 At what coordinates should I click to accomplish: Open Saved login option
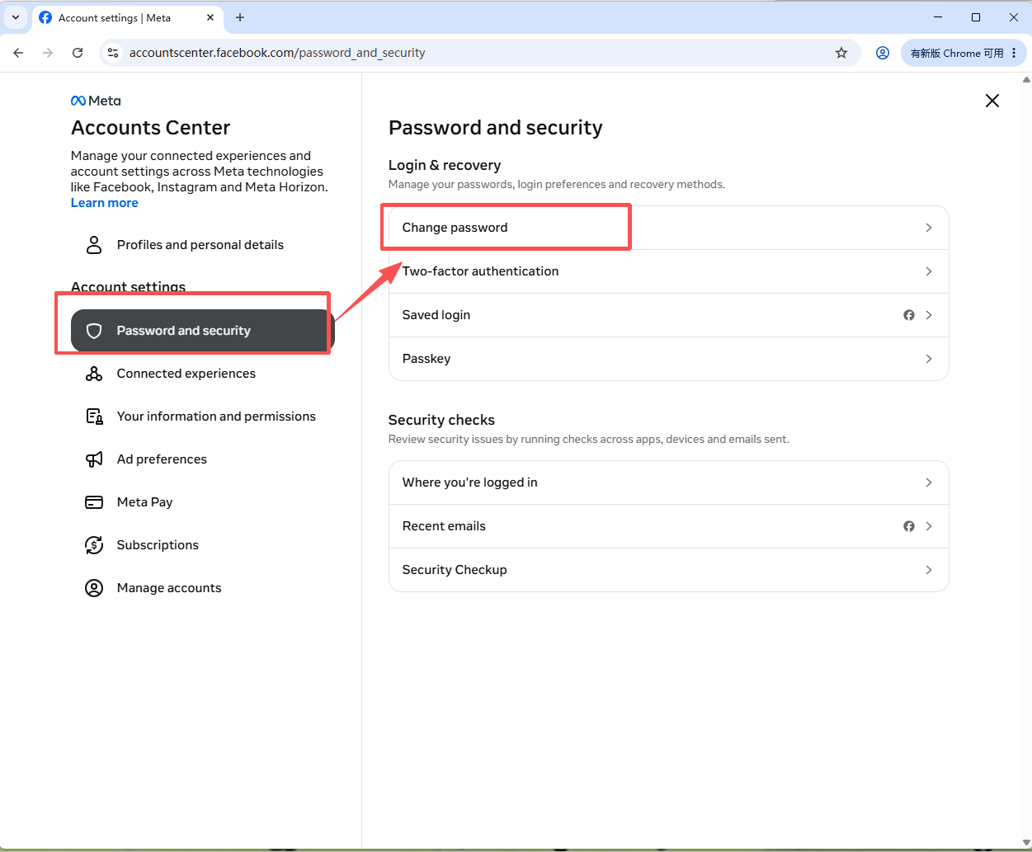(669, 315)
